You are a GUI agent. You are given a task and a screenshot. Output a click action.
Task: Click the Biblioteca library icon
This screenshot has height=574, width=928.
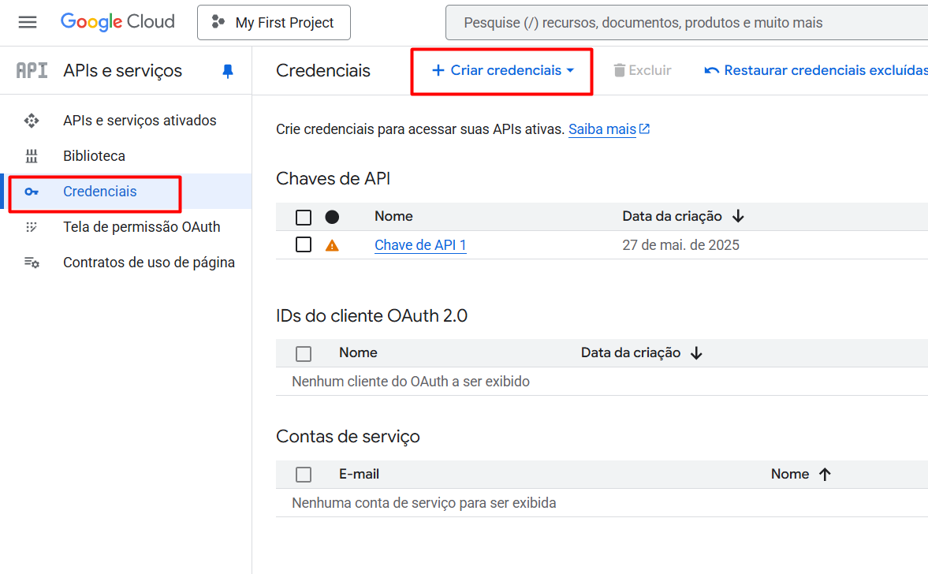32,156
